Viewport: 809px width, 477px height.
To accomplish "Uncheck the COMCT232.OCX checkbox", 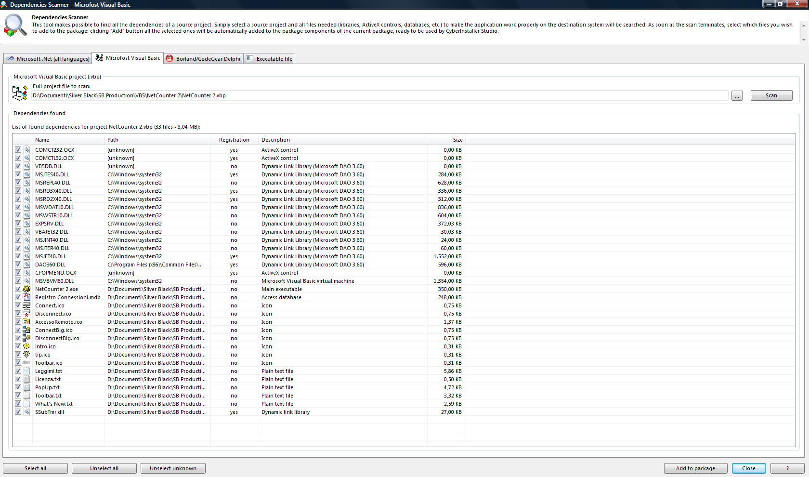I will click(x=18, y=150).
